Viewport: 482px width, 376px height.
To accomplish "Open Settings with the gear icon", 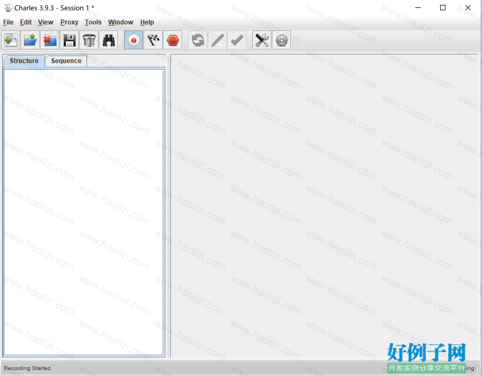I will [282, 40].
